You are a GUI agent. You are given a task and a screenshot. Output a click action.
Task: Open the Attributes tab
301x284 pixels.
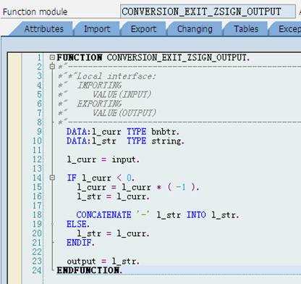[43, 29]
